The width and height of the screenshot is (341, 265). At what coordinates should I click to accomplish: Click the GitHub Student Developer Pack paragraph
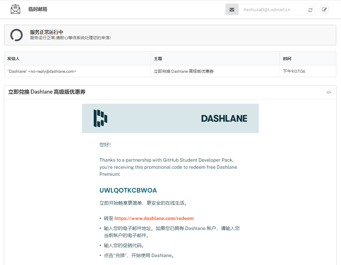click(168, 167)
